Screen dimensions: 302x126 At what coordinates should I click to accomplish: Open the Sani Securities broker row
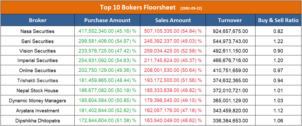click(x=37, y=41)
